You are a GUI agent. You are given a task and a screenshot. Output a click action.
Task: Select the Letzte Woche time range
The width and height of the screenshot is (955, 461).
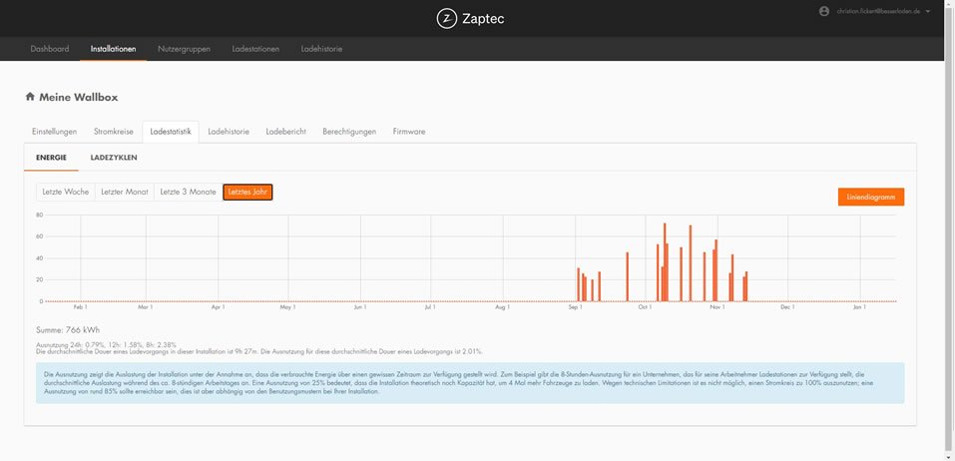pos(66,192)
